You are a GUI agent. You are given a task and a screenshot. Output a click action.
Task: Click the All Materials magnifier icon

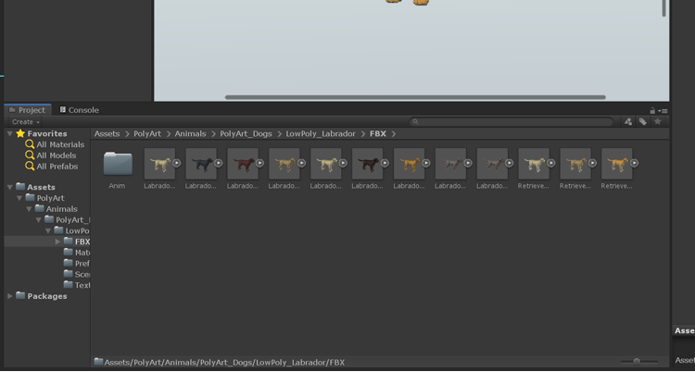click(30, 144)
